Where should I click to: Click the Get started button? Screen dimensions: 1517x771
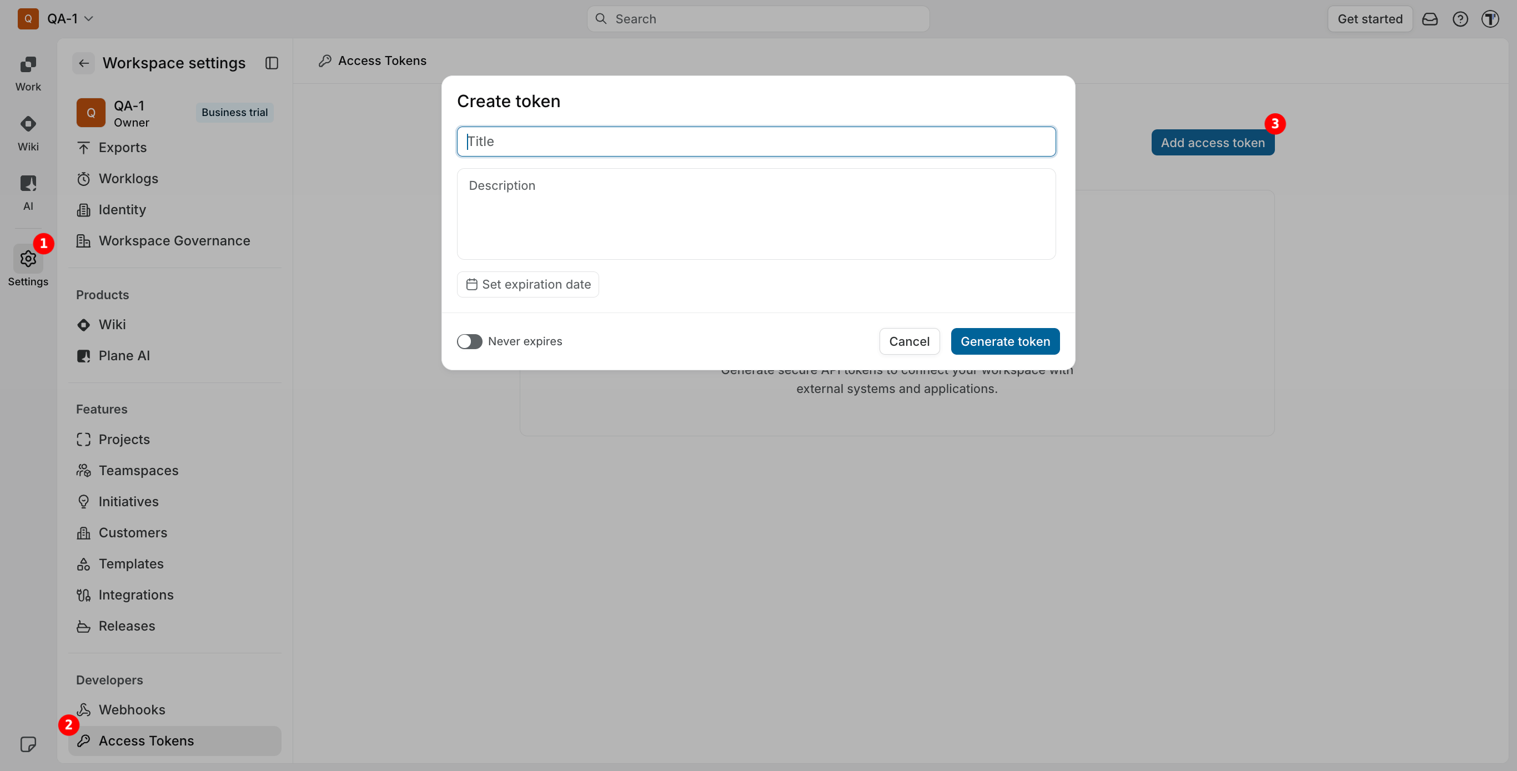pos(1370,19)
